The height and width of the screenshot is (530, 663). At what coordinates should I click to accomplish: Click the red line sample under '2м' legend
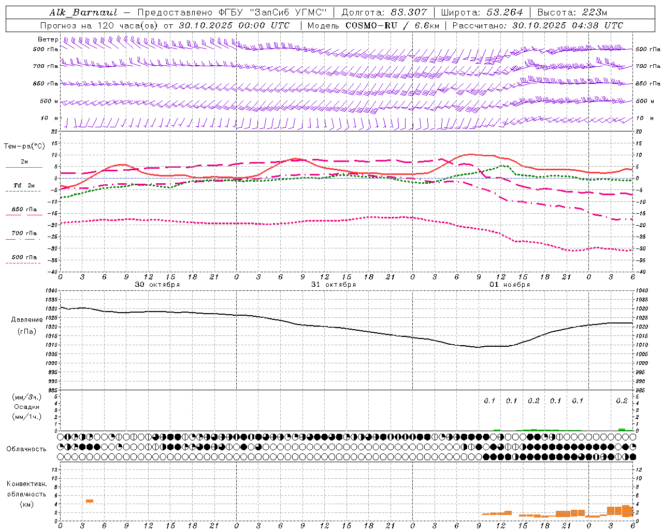point(24,168)
